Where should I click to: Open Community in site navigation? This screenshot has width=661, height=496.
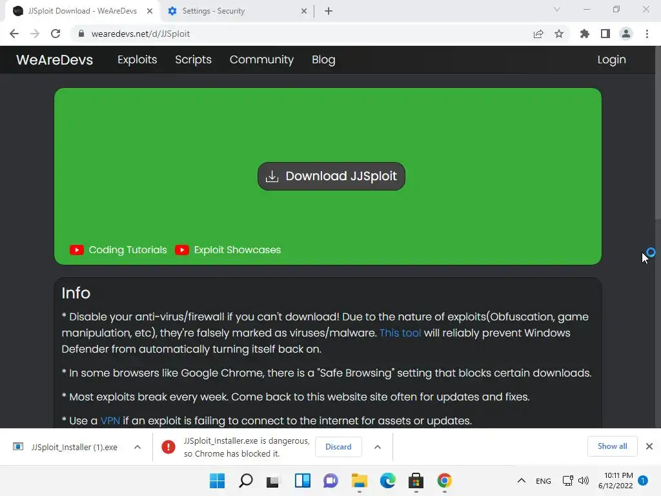[x=261, y=60]
